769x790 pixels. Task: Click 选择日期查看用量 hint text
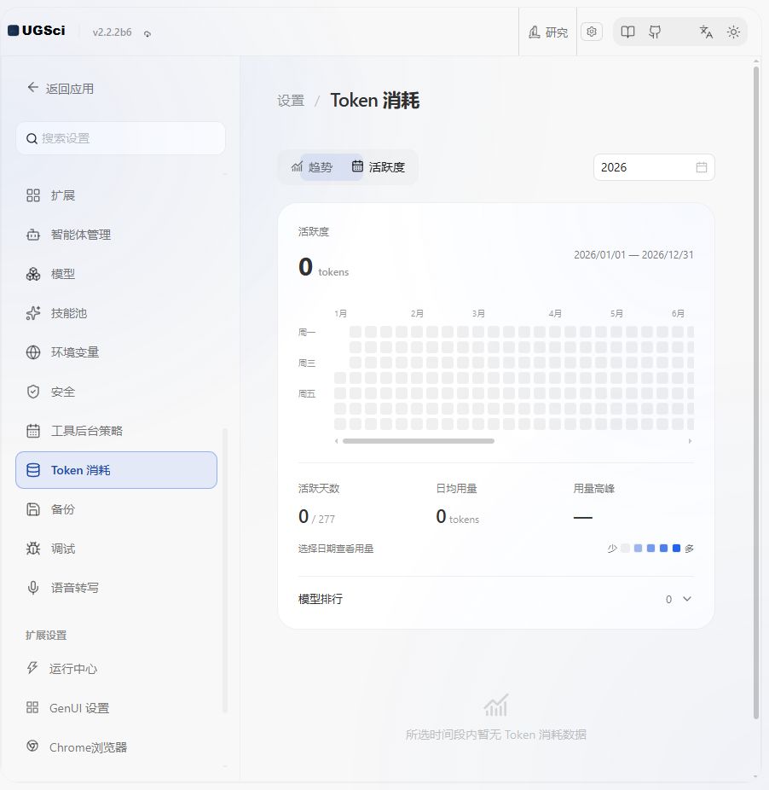[x=336, y=549]
